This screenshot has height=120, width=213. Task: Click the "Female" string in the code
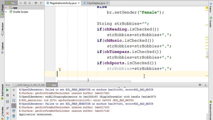149,12
